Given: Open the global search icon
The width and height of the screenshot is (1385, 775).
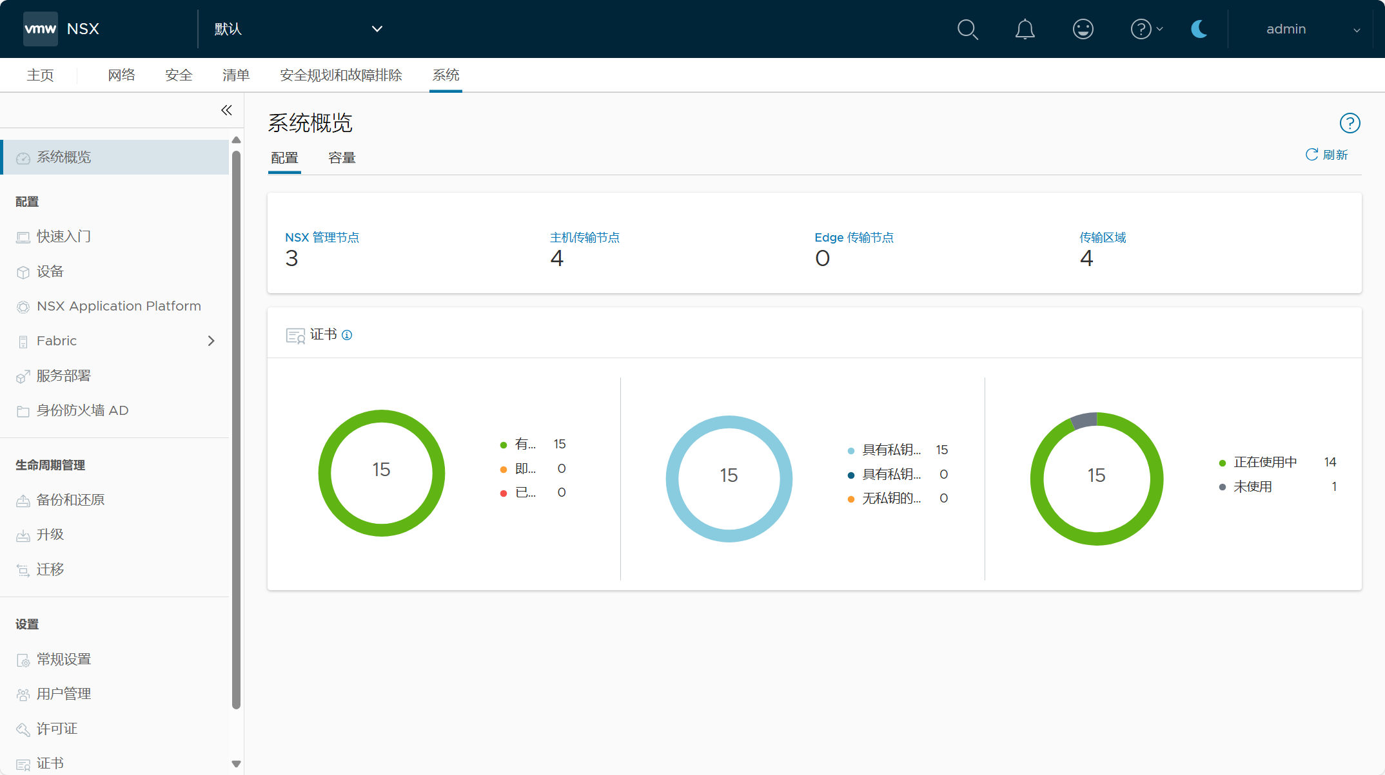Looking at the screenshot, I should tap(967, 29).
